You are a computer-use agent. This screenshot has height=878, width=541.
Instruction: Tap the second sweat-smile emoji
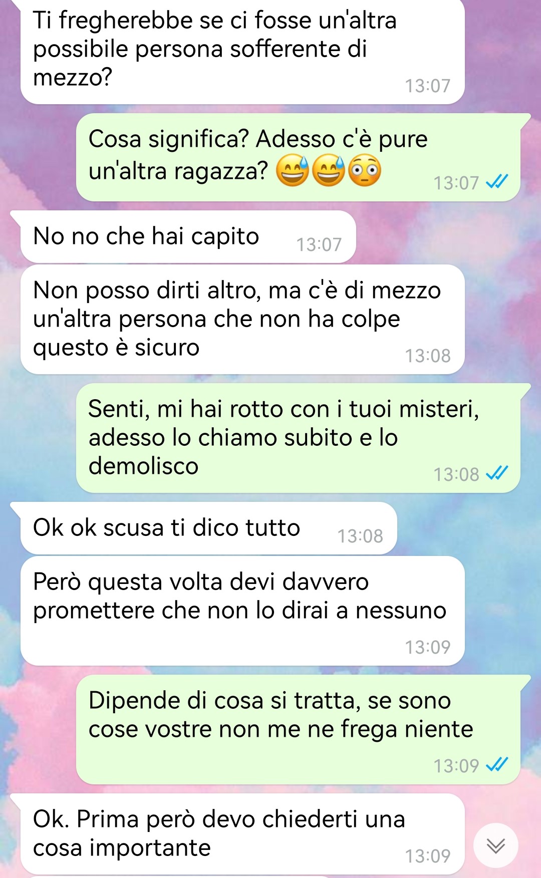[329, 171]
